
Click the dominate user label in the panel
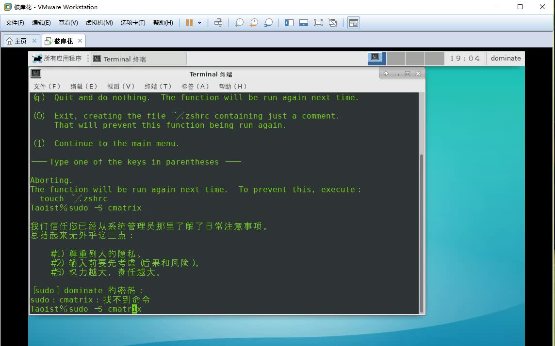tap(505, 58)
